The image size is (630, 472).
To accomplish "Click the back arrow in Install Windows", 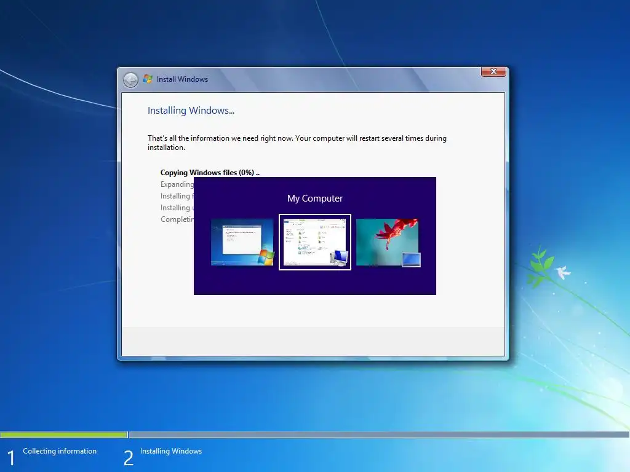I will (130, 80).
